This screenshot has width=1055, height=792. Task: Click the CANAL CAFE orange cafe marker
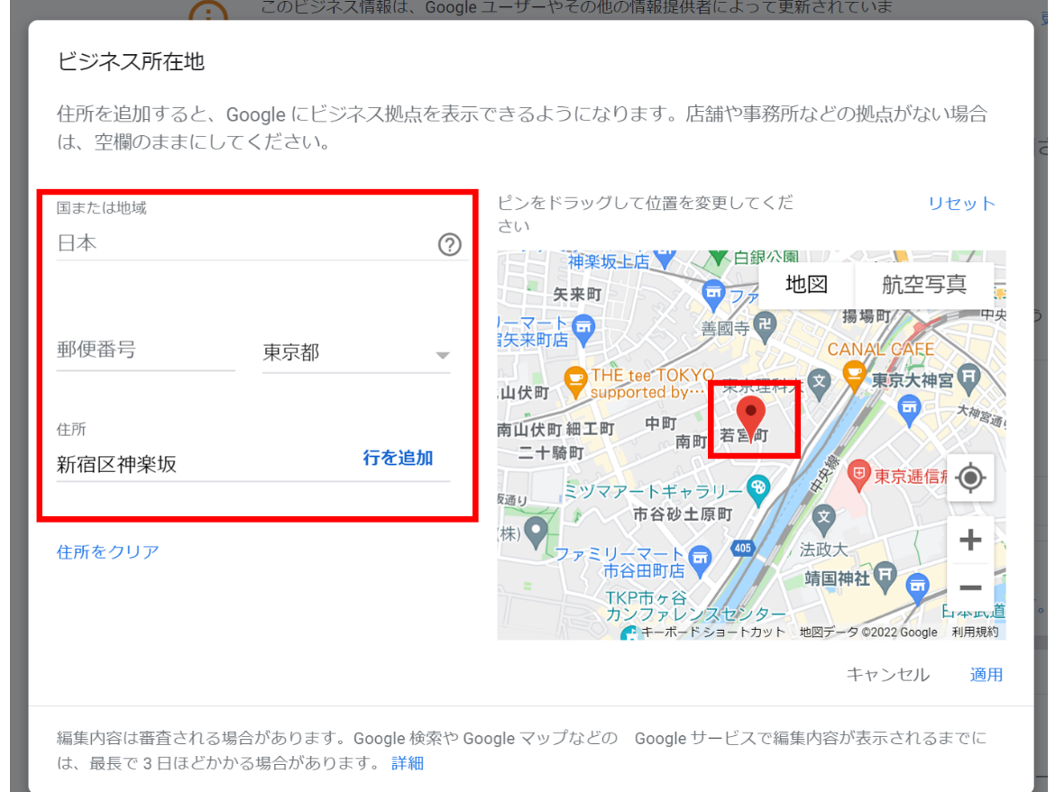click(x=854, y=376)
